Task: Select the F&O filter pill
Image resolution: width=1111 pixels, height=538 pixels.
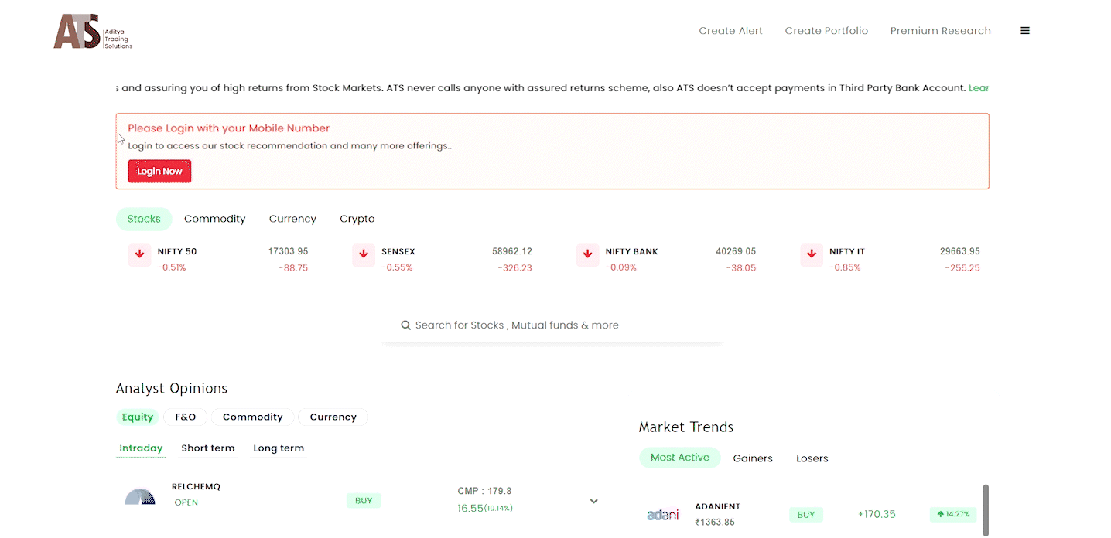Action: click(186, 417)
